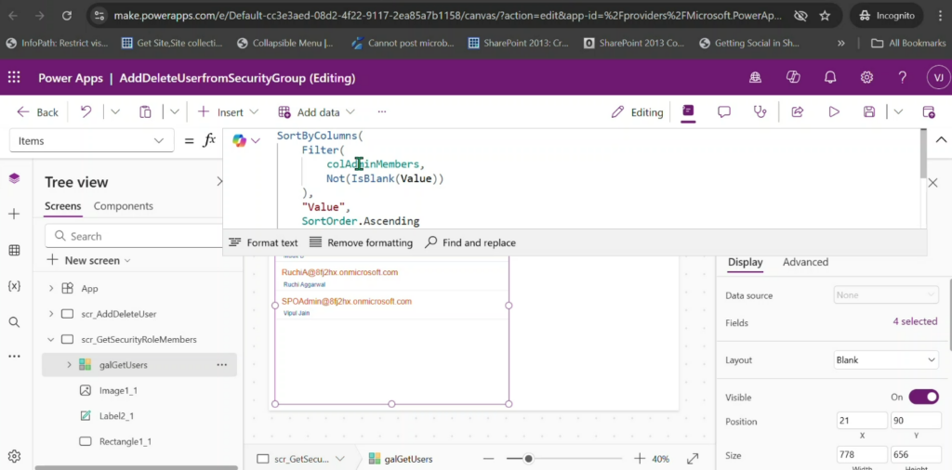952x470 pixels.
Task: Open the Items property dropdown
Action: coord(91,140)
